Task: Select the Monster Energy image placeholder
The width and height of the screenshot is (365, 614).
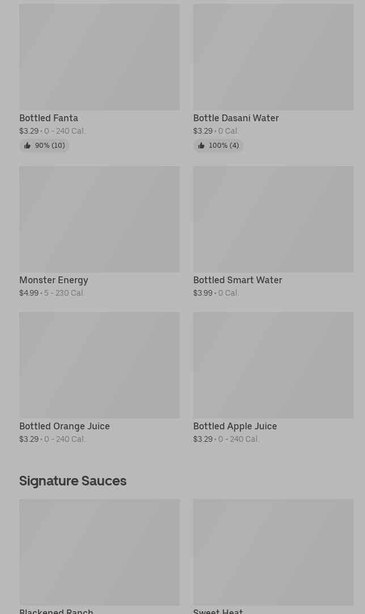Action: tap(99, 219)
